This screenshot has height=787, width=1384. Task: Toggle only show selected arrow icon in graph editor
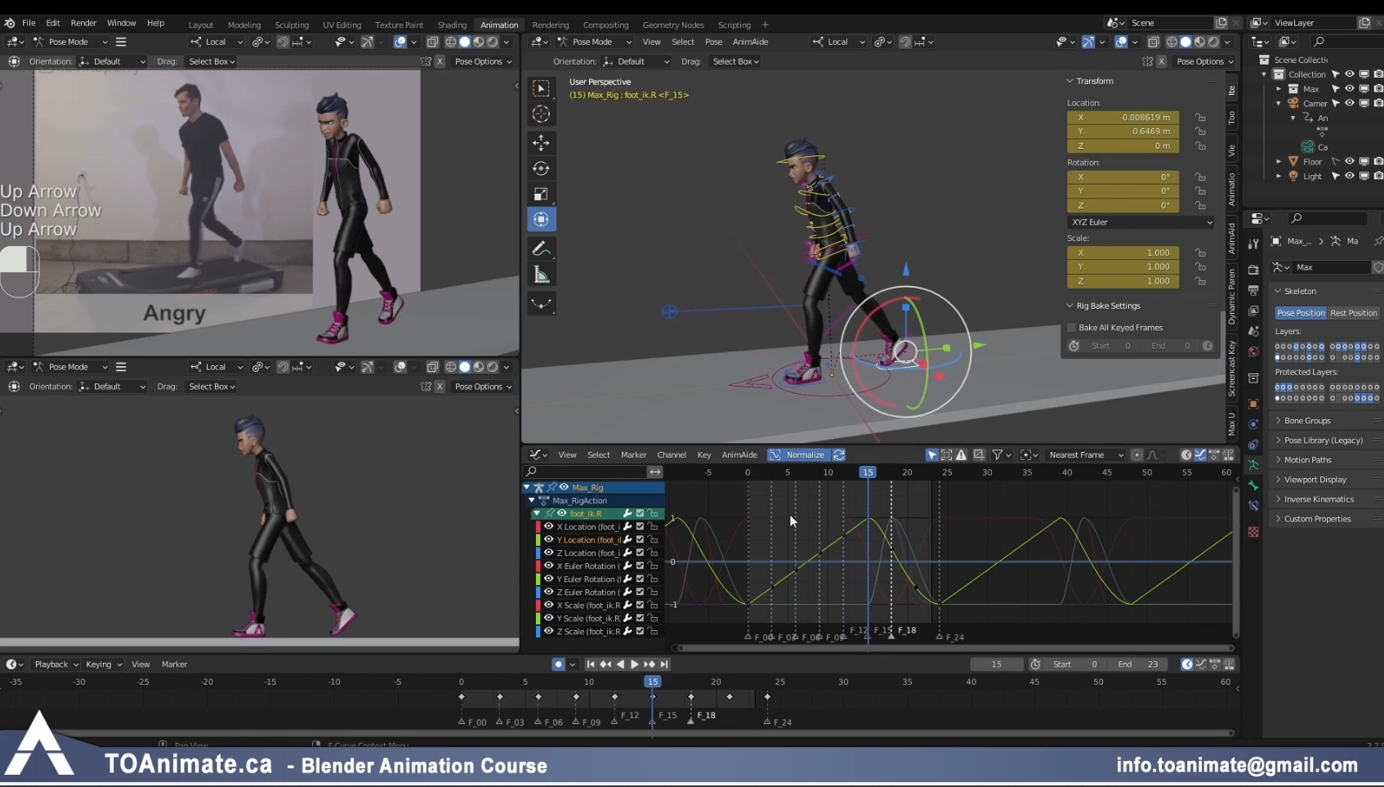point(931,455)
